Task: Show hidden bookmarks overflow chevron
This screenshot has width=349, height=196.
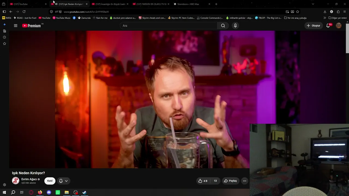Action: (x=324, y=18)
